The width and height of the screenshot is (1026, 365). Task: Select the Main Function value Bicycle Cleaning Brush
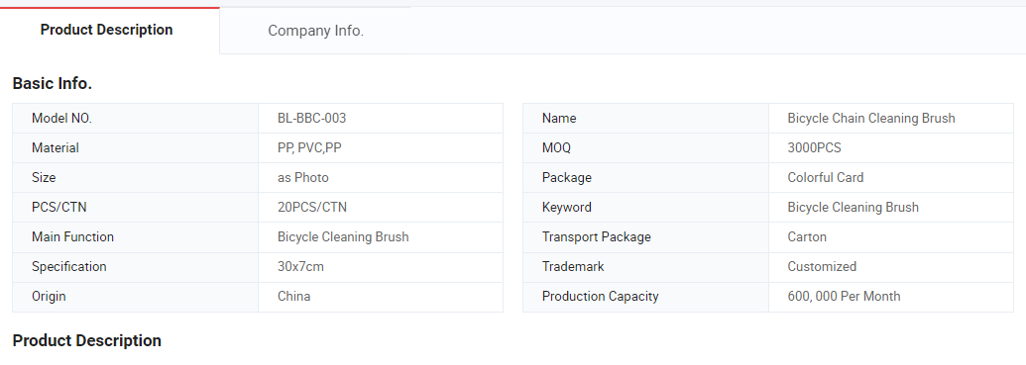pyautogui.click(x=343, y=237)
